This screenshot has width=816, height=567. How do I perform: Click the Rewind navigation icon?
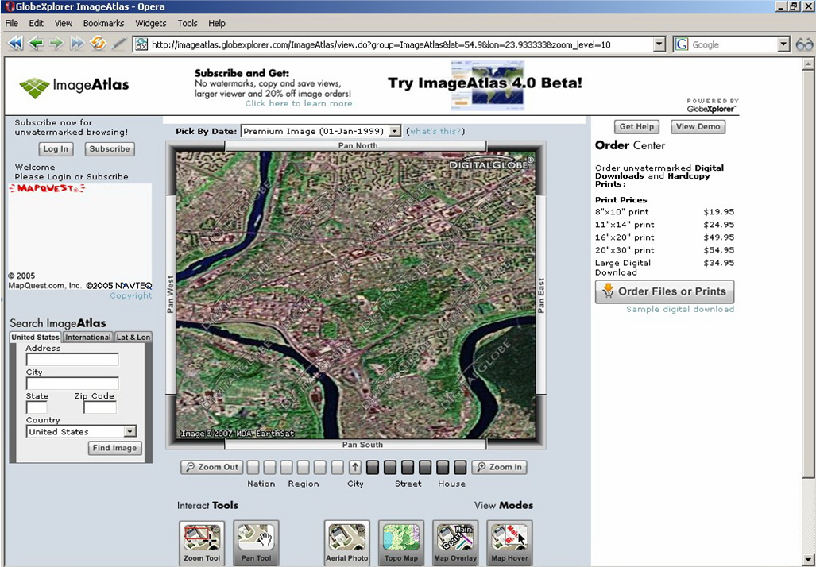click(x=15, y=44)
